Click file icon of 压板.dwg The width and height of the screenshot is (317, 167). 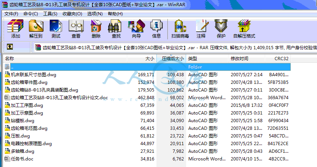point(7,136)
